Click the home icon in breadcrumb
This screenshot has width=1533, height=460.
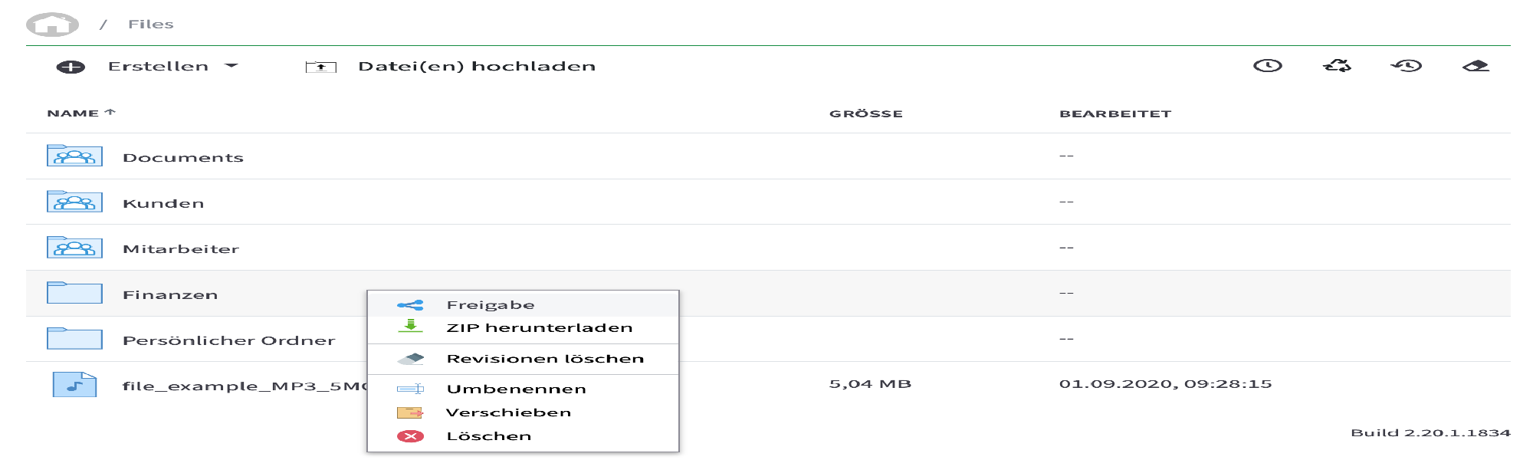click(52, 25)
